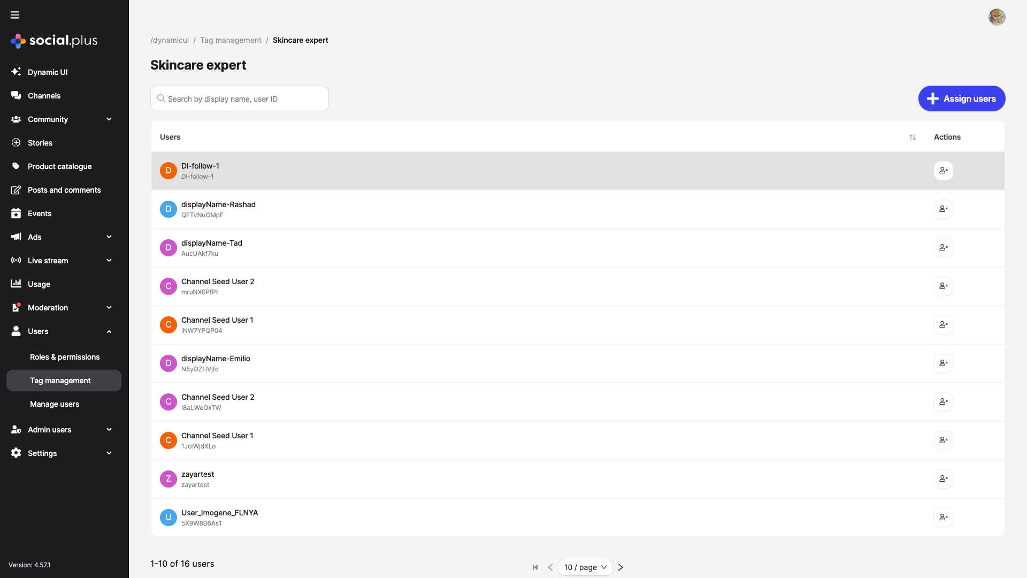Click the Stories sidebar icon
The image size is (1027, 578).
(16, 142)
